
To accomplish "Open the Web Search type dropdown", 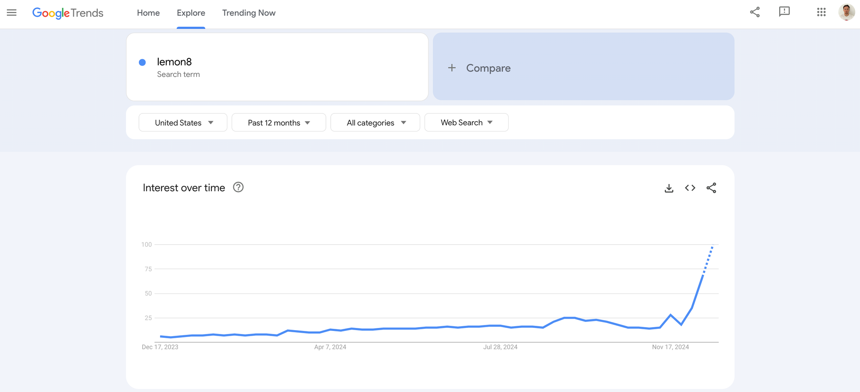I will coord(466,122).
